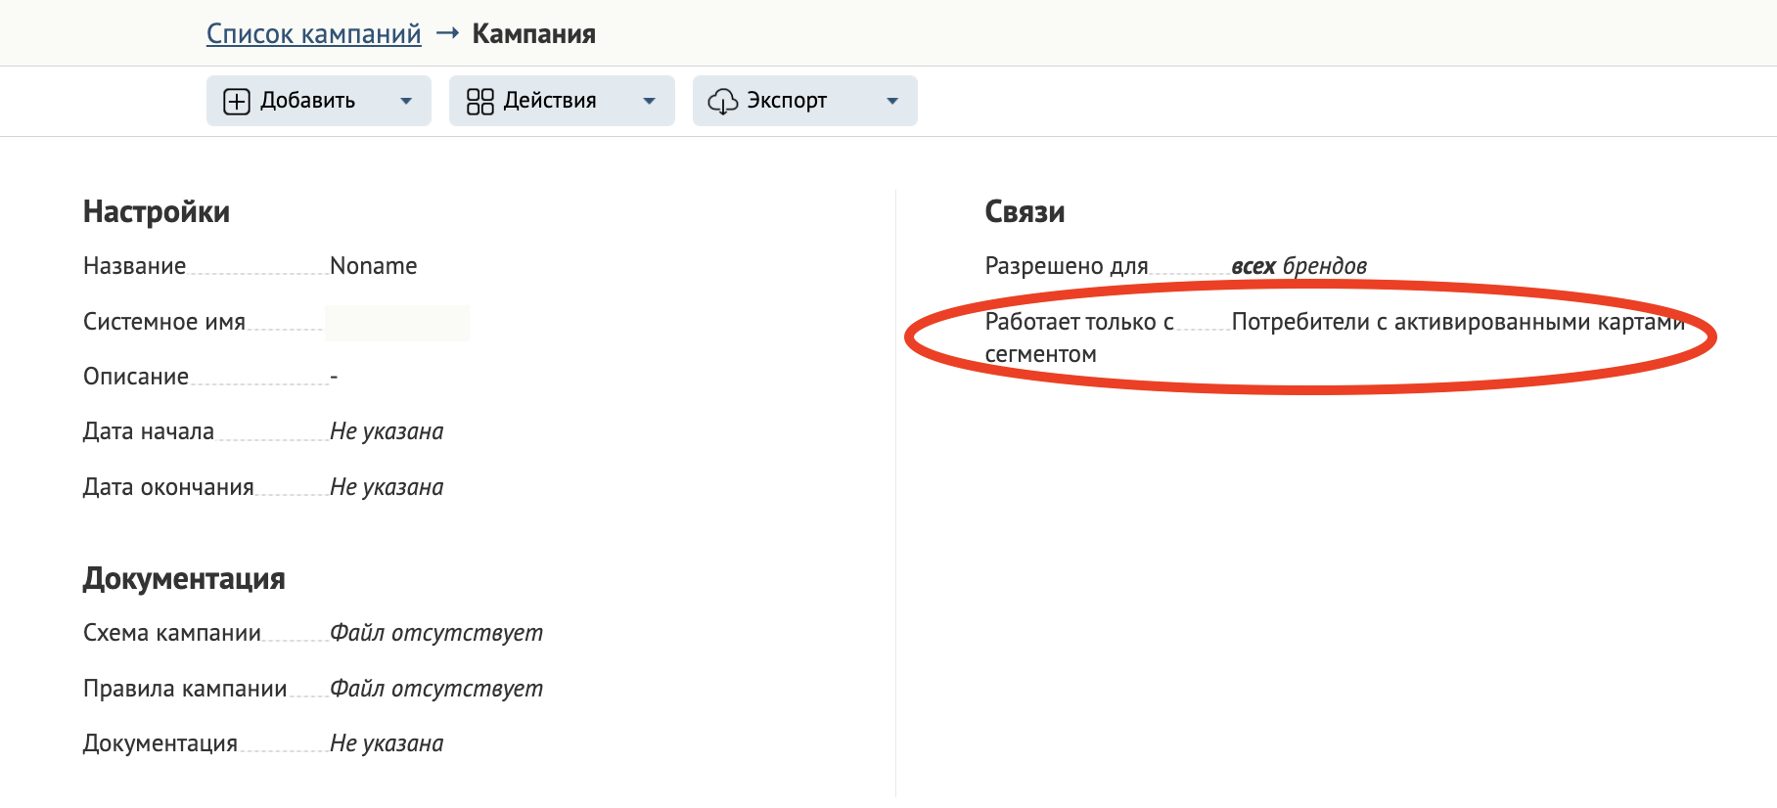Click the Разрешено для label

[1067, 266]
